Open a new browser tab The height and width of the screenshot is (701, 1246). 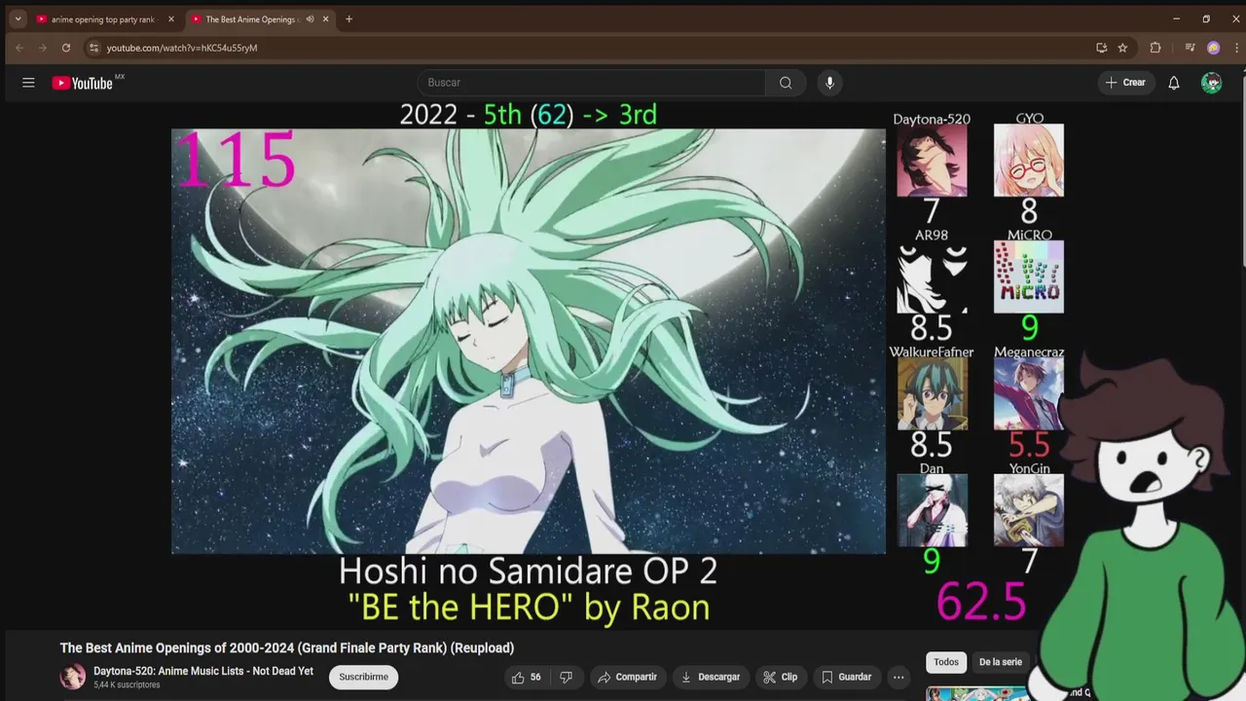pyautogui.click(x=348, y=18)
